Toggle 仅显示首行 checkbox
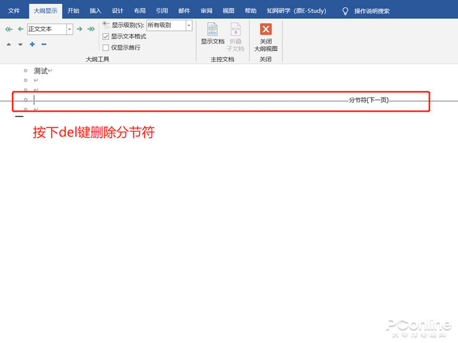Viewport: 458px width, 343px height. coord(106,48)
